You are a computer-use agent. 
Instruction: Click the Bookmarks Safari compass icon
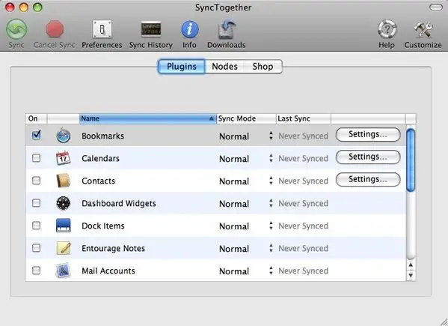(x=63, y=136)
